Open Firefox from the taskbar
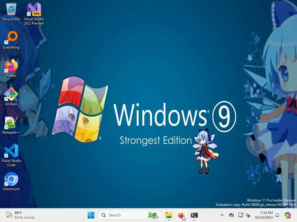The image size is (297, 222). point(182,215)
